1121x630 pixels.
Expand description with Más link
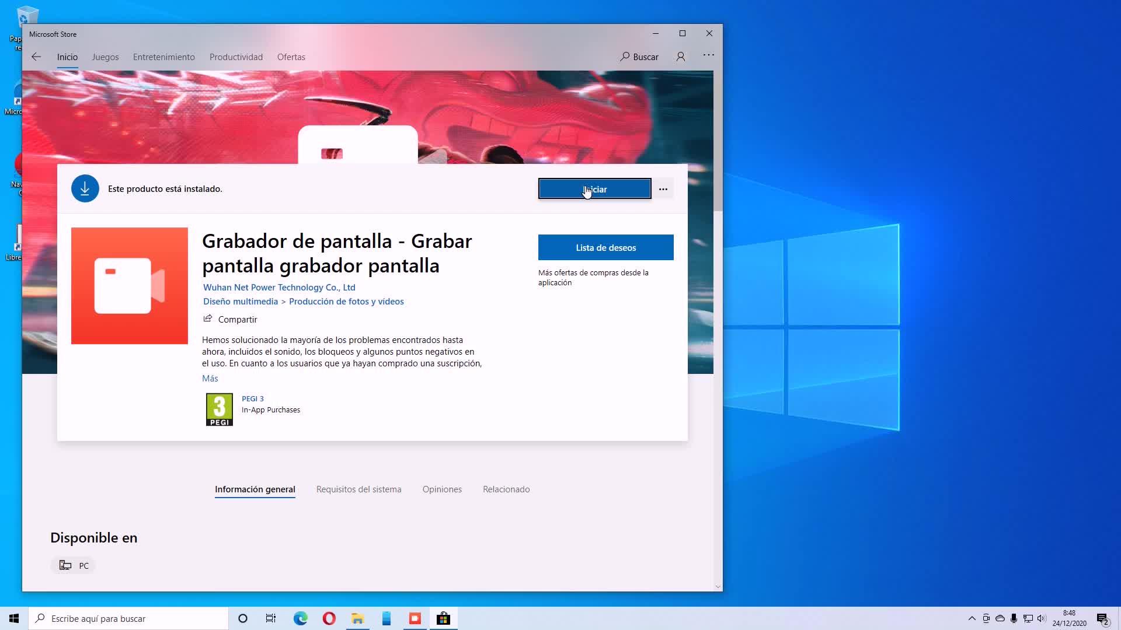click(x=210, y=379)
